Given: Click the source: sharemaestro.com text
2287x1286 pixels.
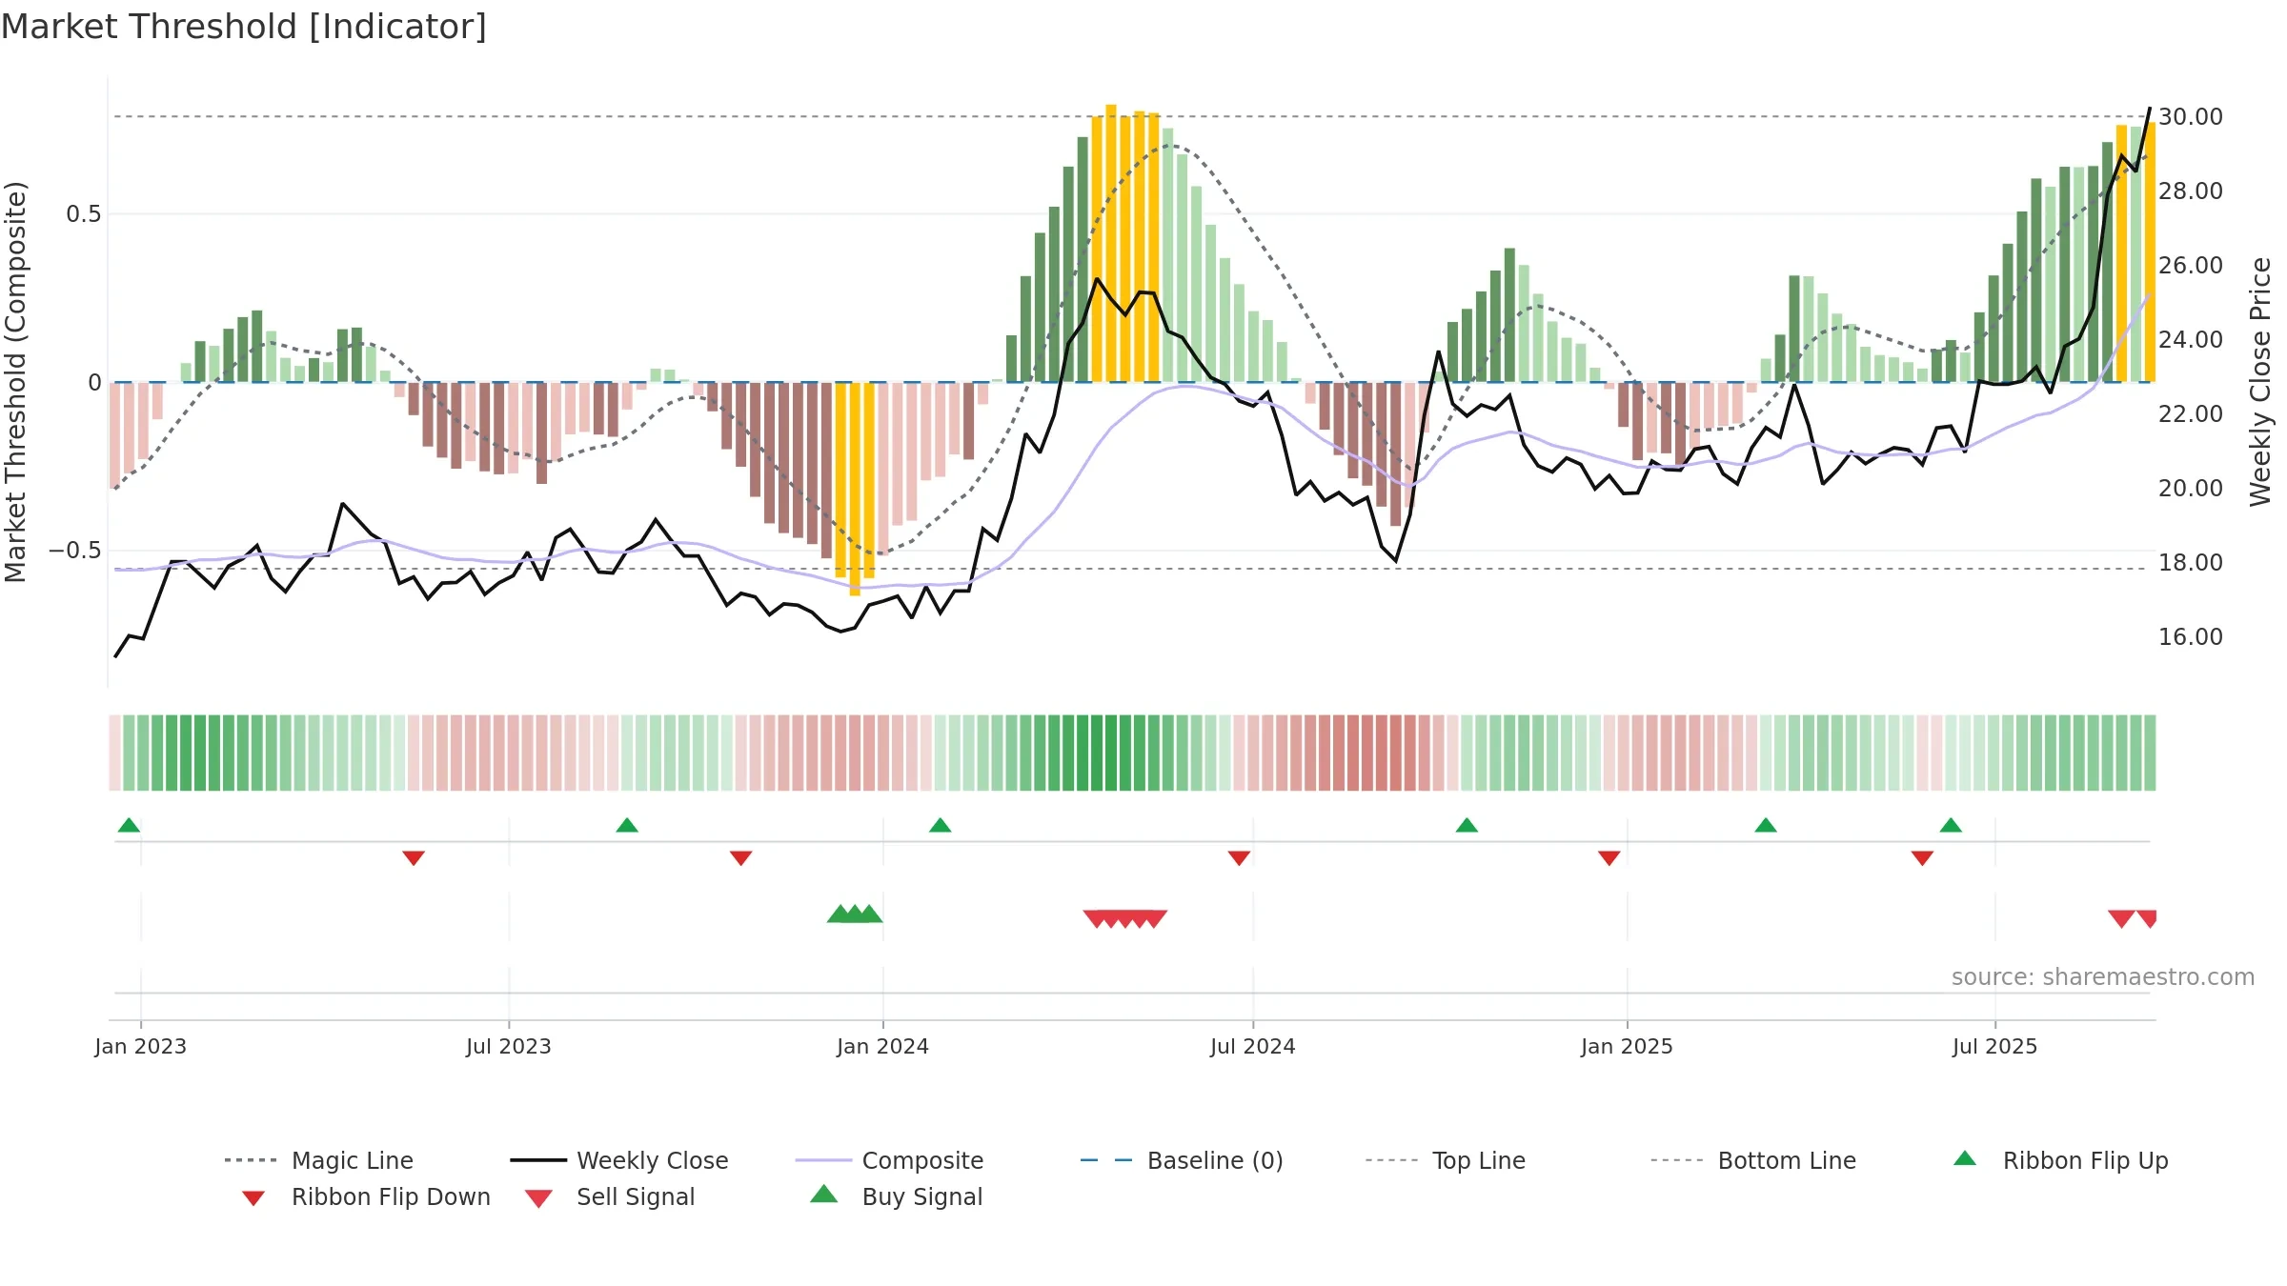Looking at the screenshot, I should click(2103, 977).
